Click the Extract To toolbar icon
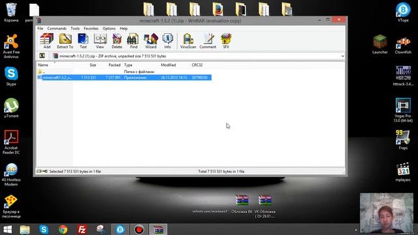418x235 pixels. click(65, 41)
